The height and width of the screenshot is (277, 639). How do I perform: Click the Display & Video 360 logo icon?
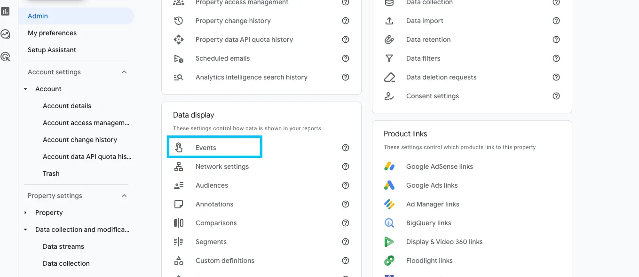pyautogui.click(x=389, y=242)
